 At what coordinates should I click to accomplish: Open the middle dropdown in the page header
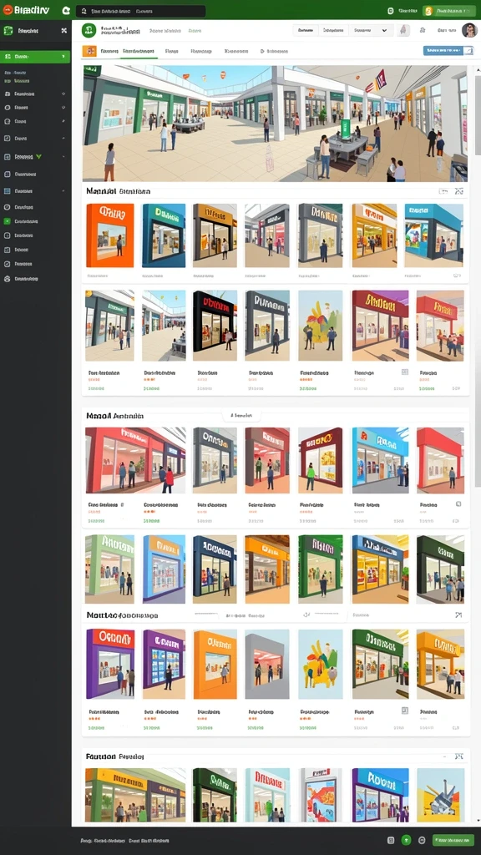pyautogui.click(x=333, y=31)
